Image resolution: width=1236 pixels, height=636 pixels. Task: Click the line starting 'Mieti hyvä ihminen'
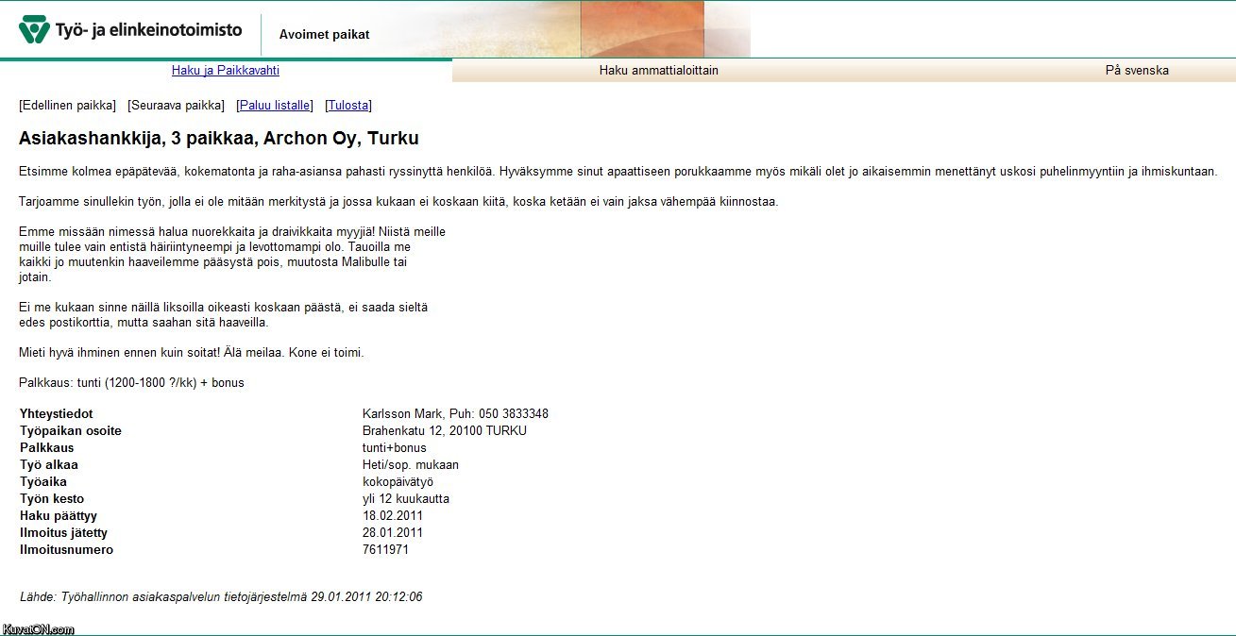pyautogui.click(x=192, y=353)
